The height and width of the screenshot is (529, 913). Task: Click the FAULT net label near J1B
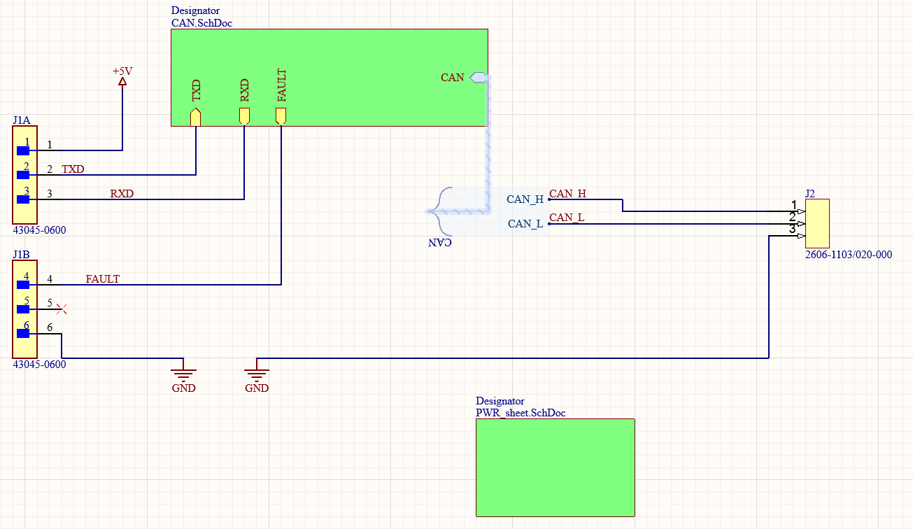pyautogui.click(x=102, y=279)
